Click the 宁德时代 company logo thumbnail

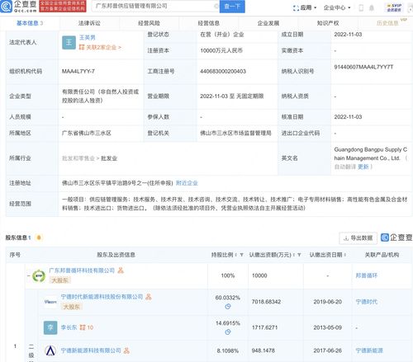(x=50, y=302)
